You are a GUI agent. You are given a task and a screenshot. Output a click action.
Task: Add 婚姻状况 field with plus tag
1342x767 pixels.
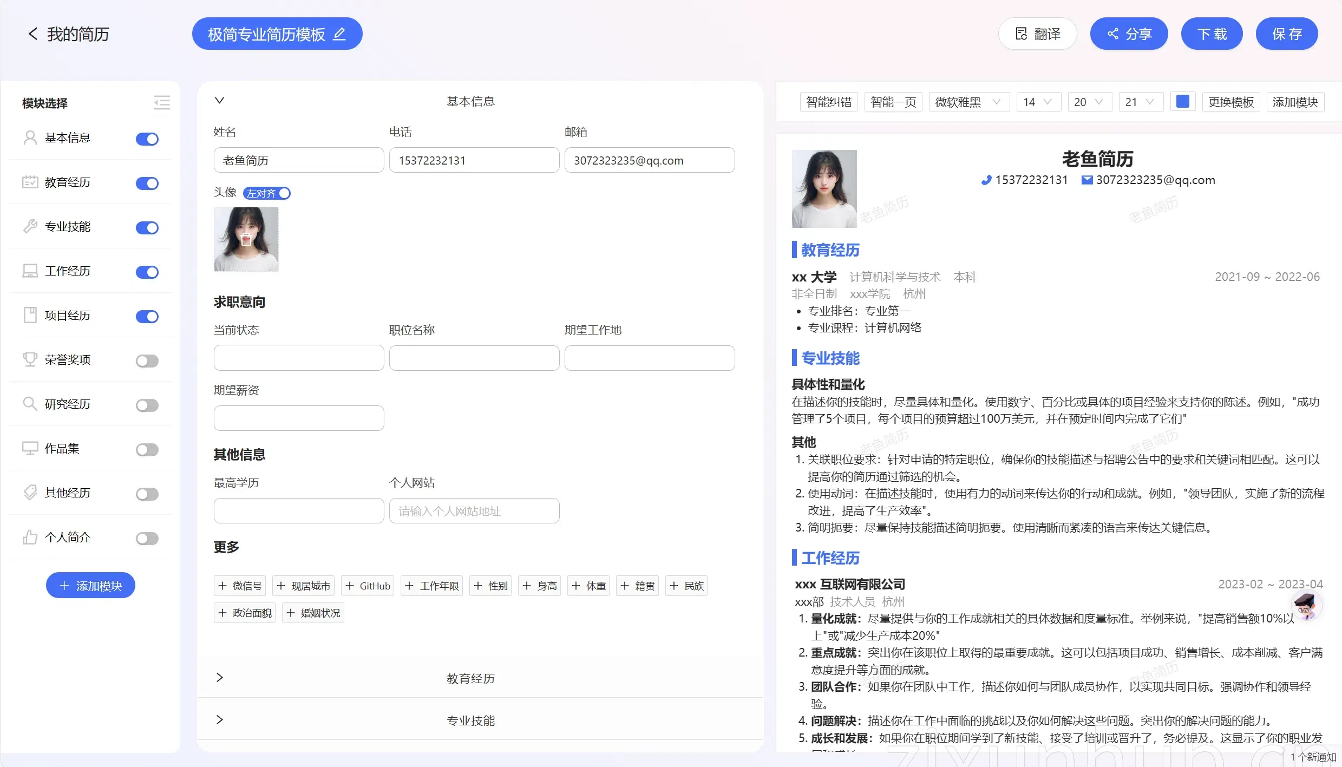pos(313,613)
